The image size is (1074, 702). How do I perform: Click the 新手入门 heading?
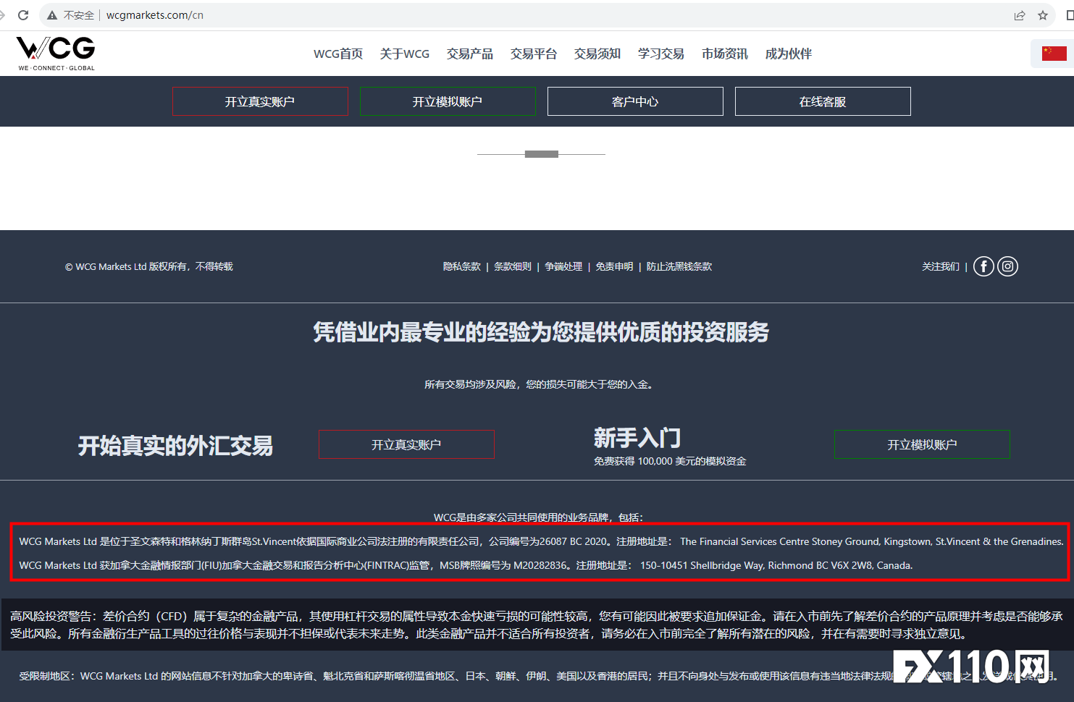[x=637, y=438]
